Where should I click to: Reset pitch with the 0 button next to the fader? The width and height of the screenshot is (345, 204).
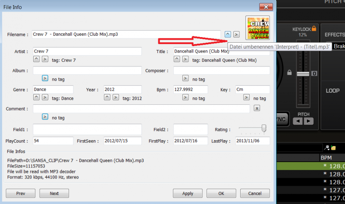point(314,73)
